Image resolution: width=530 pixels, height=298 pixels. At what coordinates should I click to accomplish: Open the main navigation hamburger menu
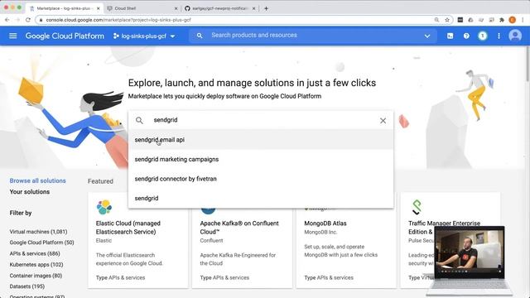[13, 36]
